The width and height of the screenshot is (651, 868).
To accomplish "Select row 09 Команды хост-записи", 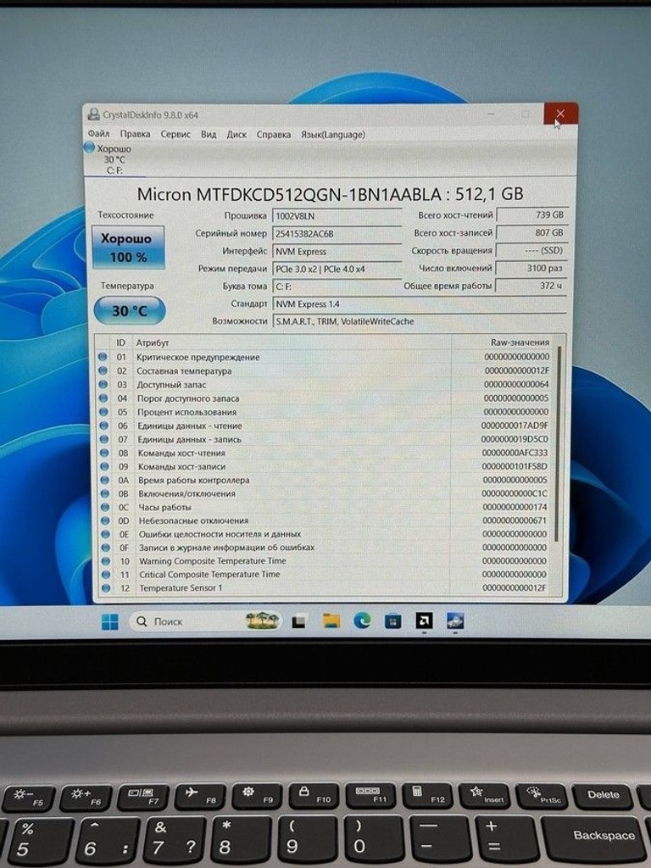I will click(x=326, y=467).
